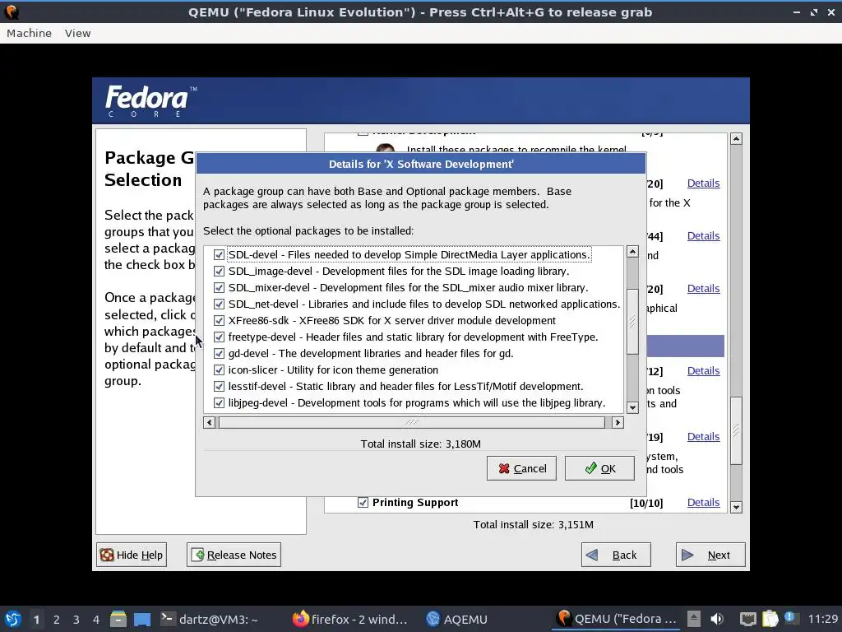Toggle the icon-slicer checkbox
The image size is (842, 632).
[x=219, y=370]
